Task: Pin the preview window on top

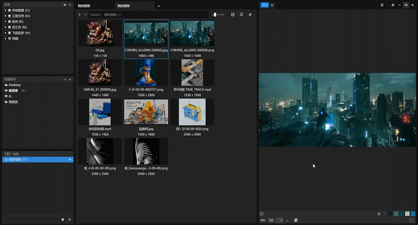Action: [393, 5]
